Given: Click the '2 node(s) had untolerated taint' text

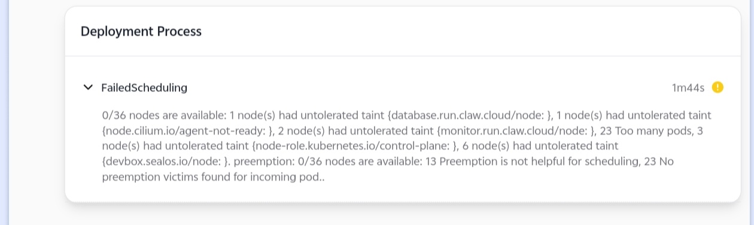Looking at the screenshot, I should (355, 130).
